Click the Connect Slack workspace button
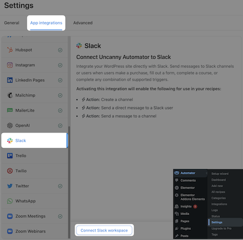 (104, 230)
